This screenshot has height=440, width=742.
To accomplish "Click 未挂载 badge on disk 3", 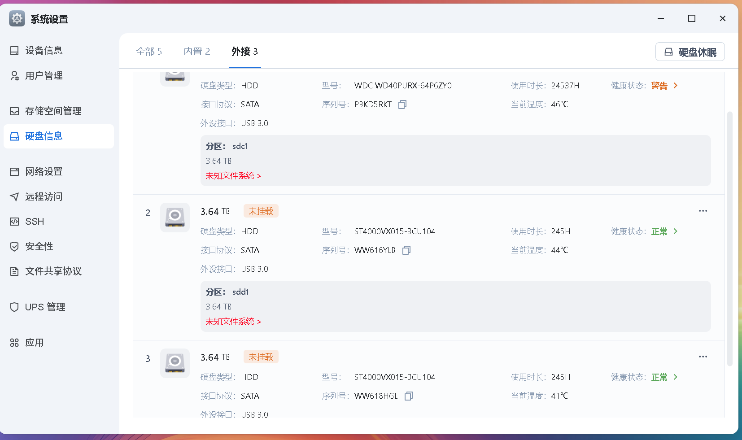I will [x=261, y=357].
